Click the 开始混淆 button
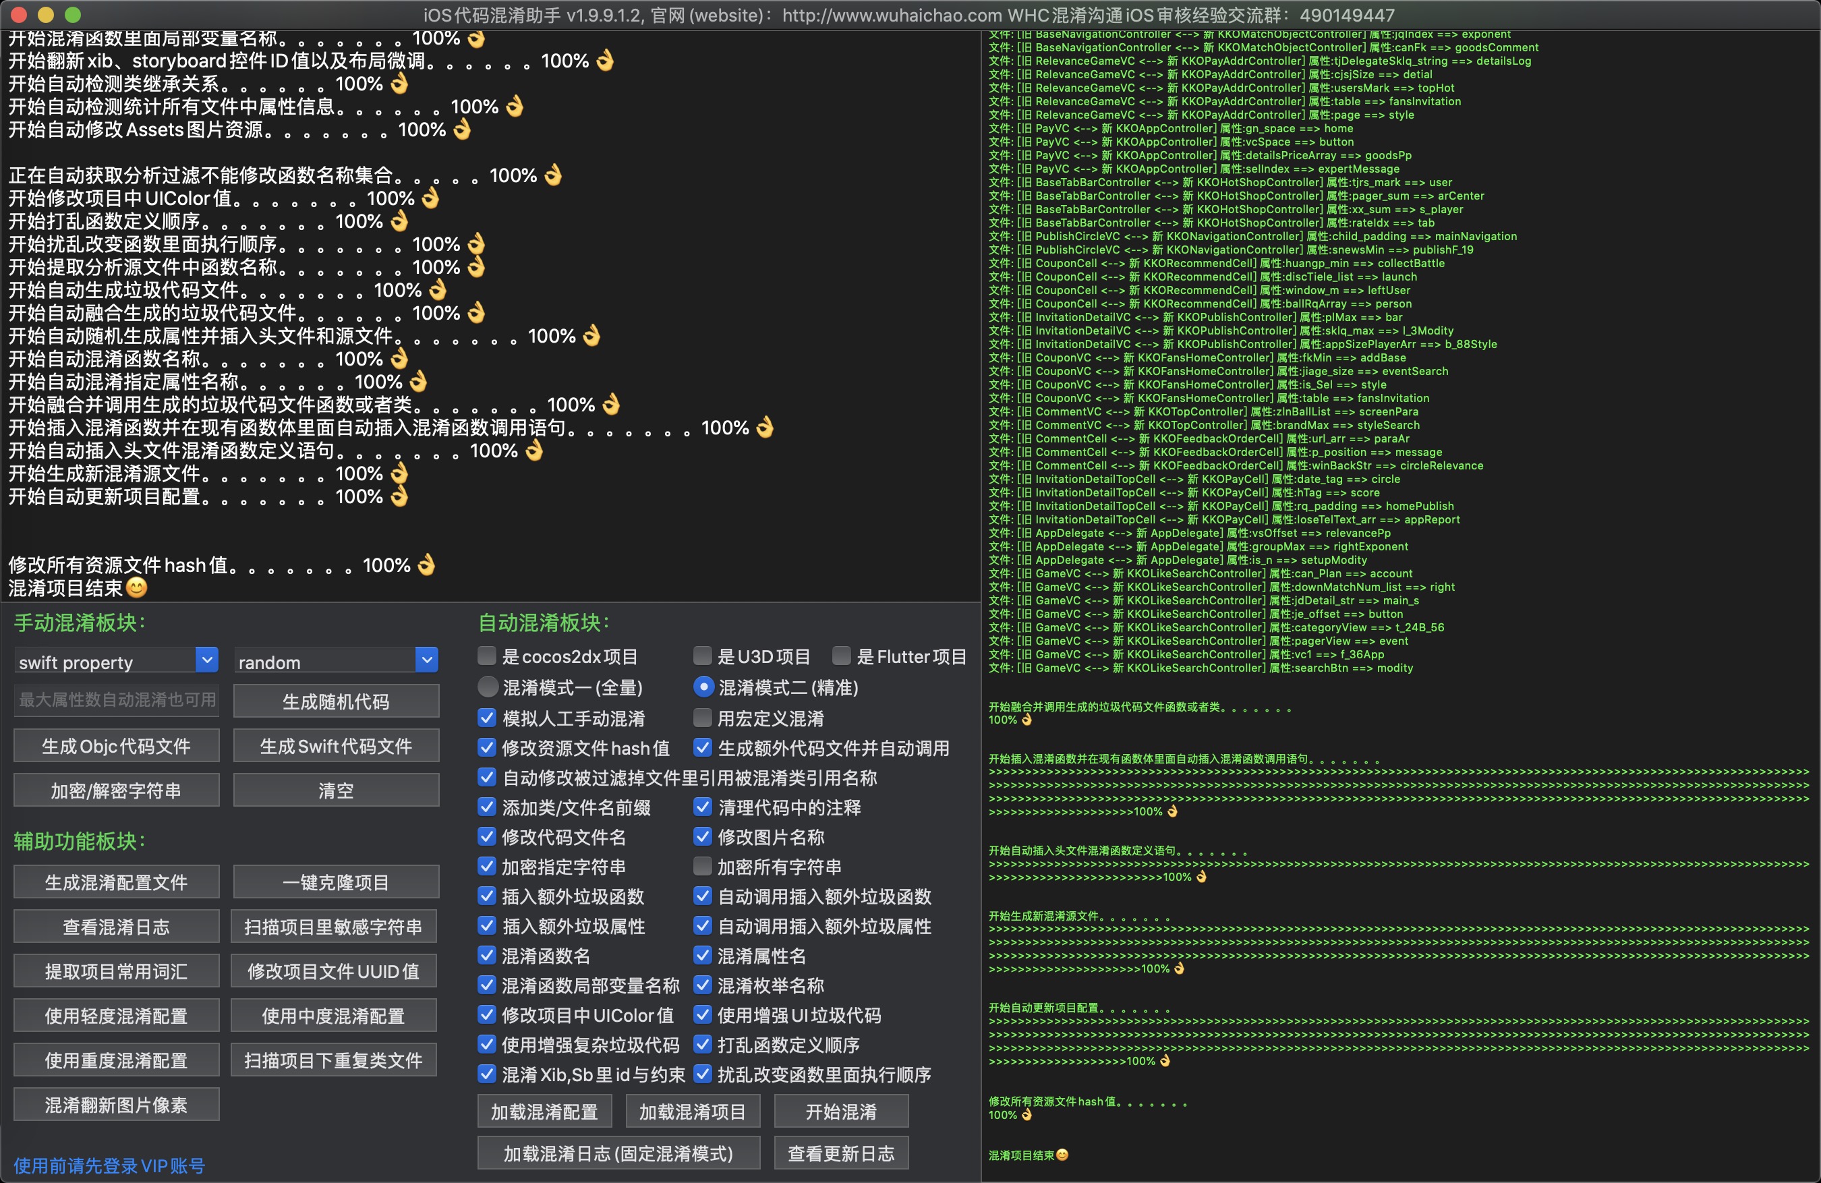The image size is (1821, 1183). 842,1111
